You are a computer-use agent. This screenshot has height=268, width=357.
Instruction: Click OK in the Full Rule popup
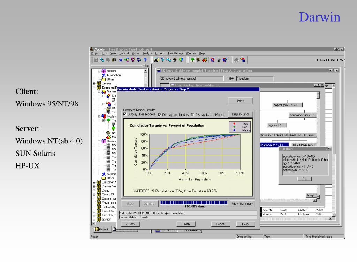coord(304,179)
